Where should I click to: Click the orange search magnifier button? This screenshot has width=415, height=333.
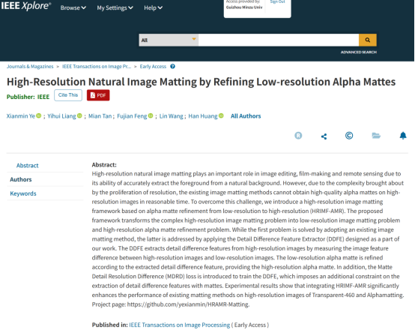click(367, 40)
